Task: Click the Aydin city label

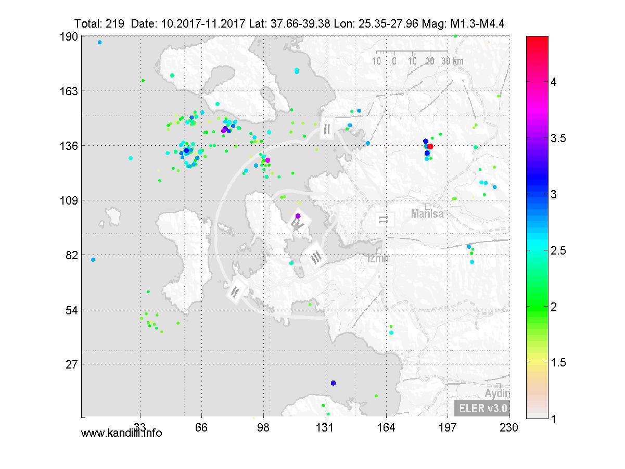Action: (x=496, y=393)
